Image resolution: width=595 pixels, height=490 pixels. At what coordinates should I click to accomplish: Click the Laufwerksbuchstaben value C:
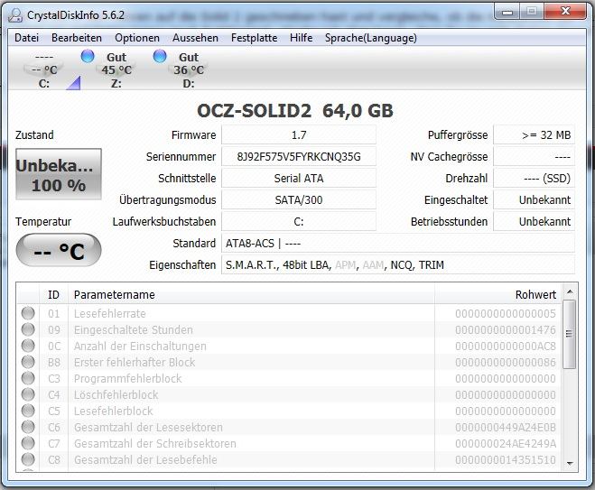[x=299, y=221]
